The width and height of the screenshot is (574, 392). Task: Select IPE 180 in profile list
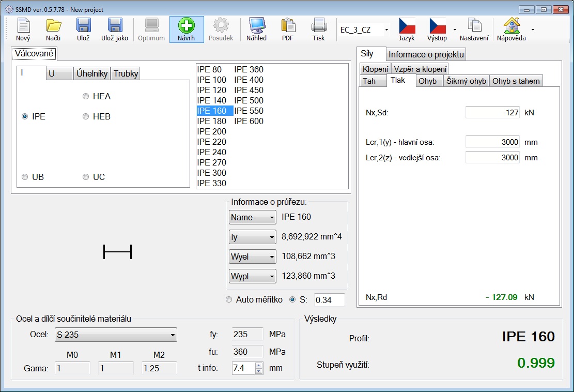point(212,121)
